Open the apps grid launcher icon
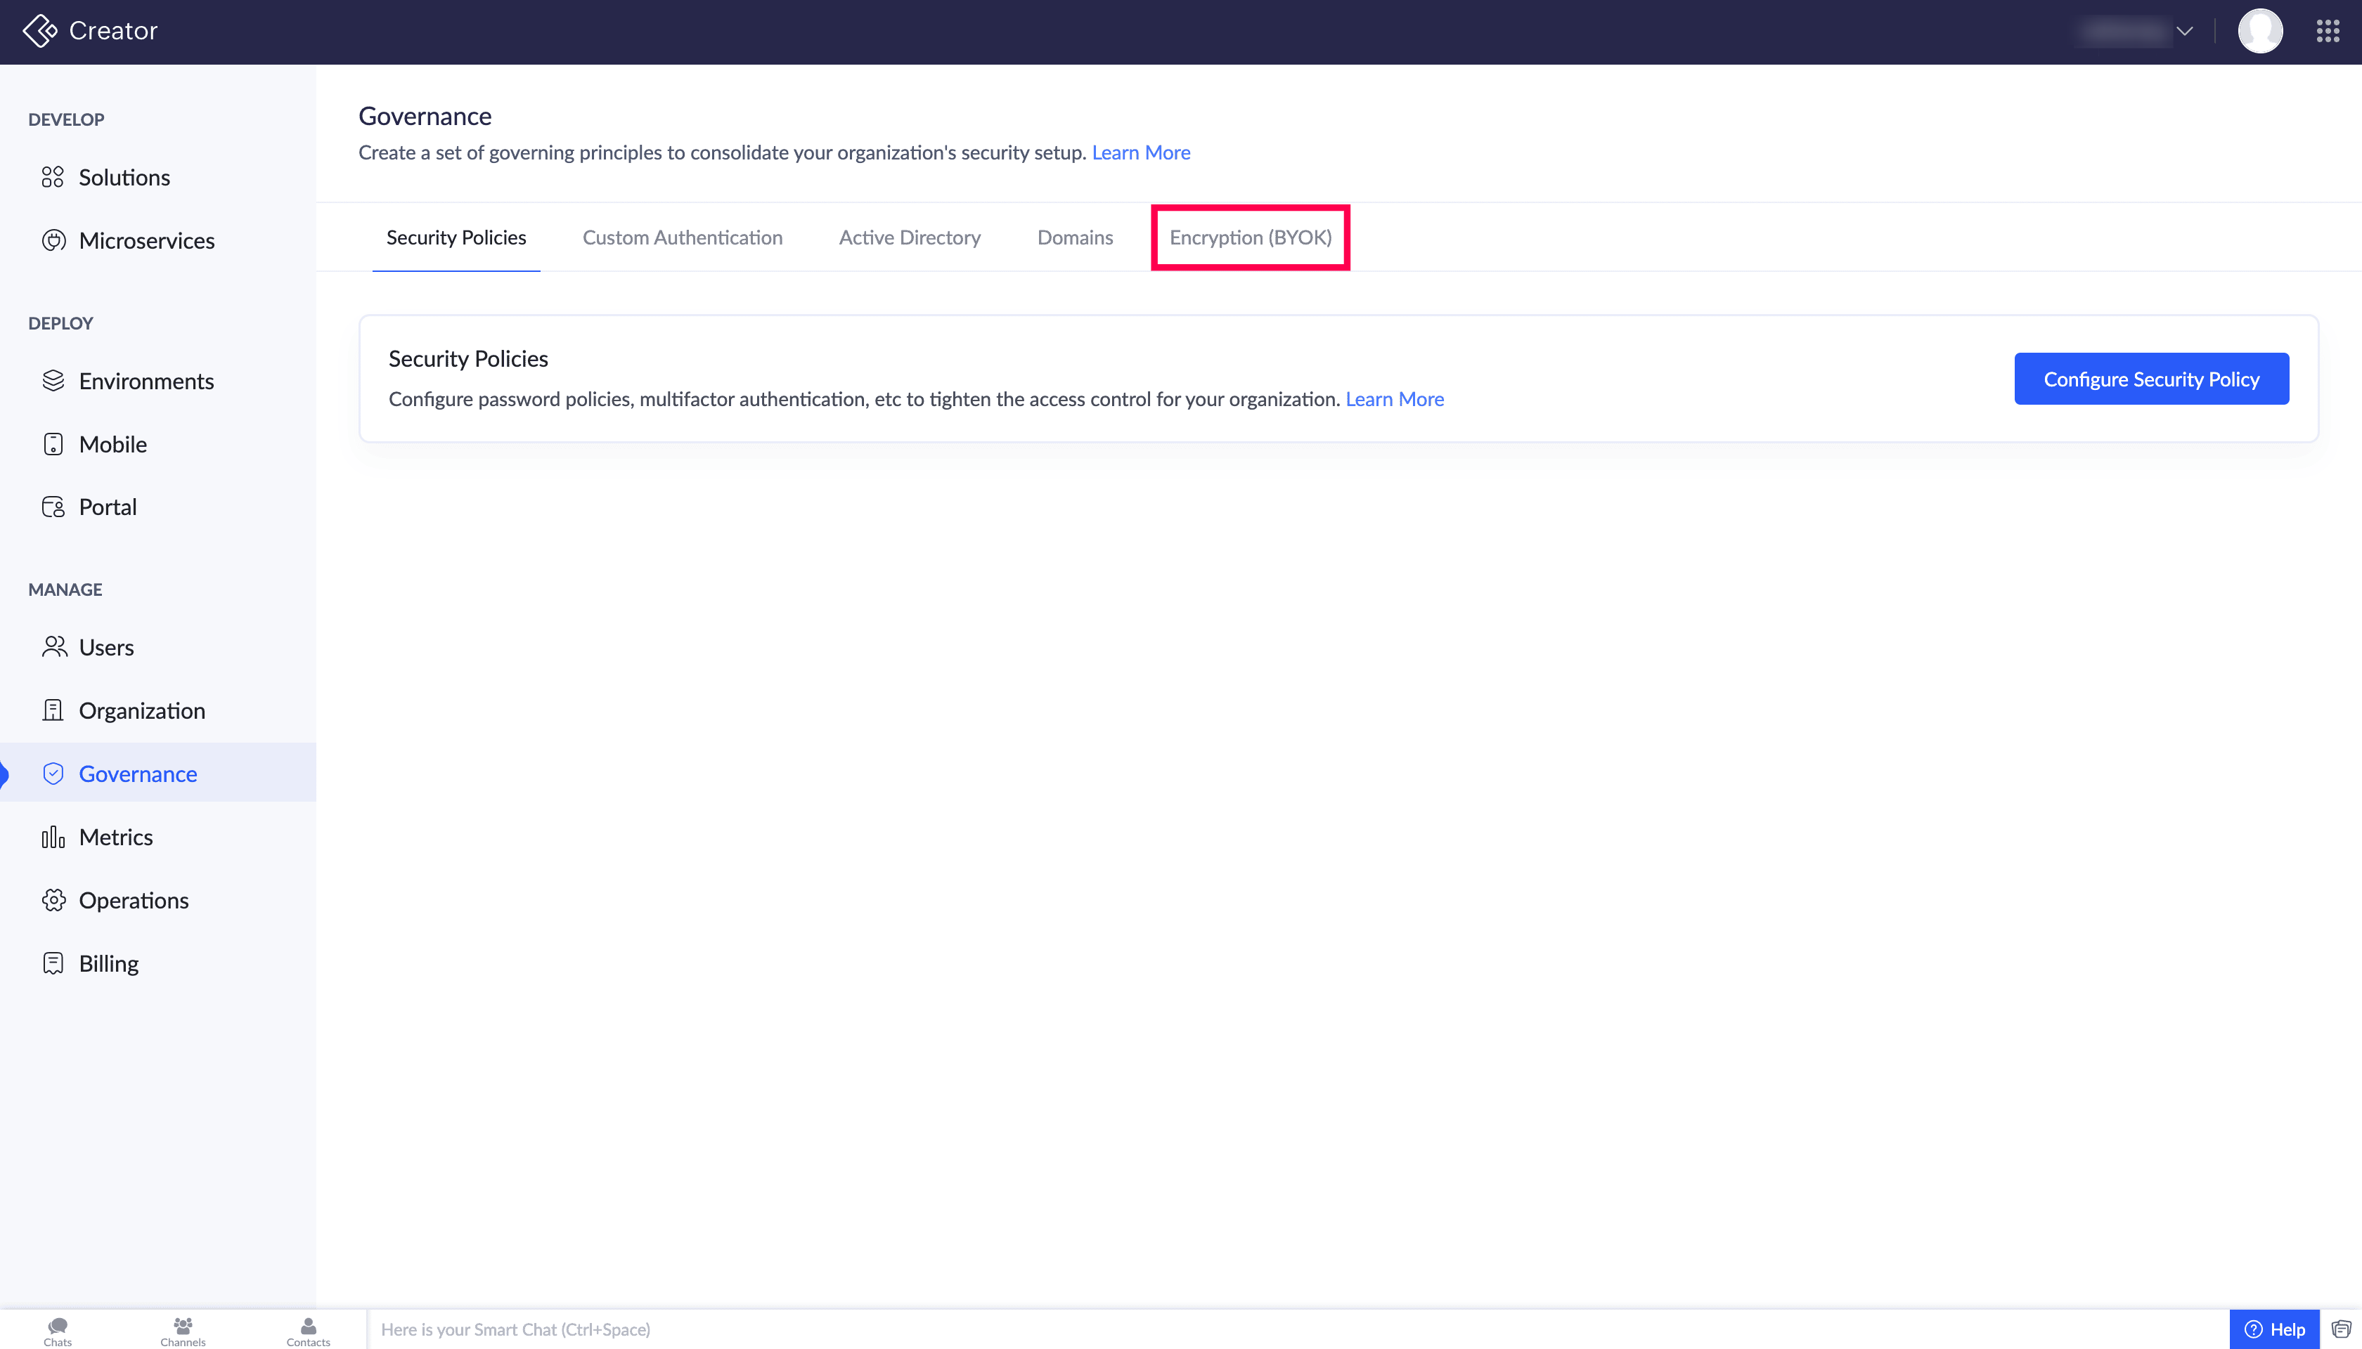Image resolution: width=2362 pixels, height=1349 pixels. (x=2328, y=32)
